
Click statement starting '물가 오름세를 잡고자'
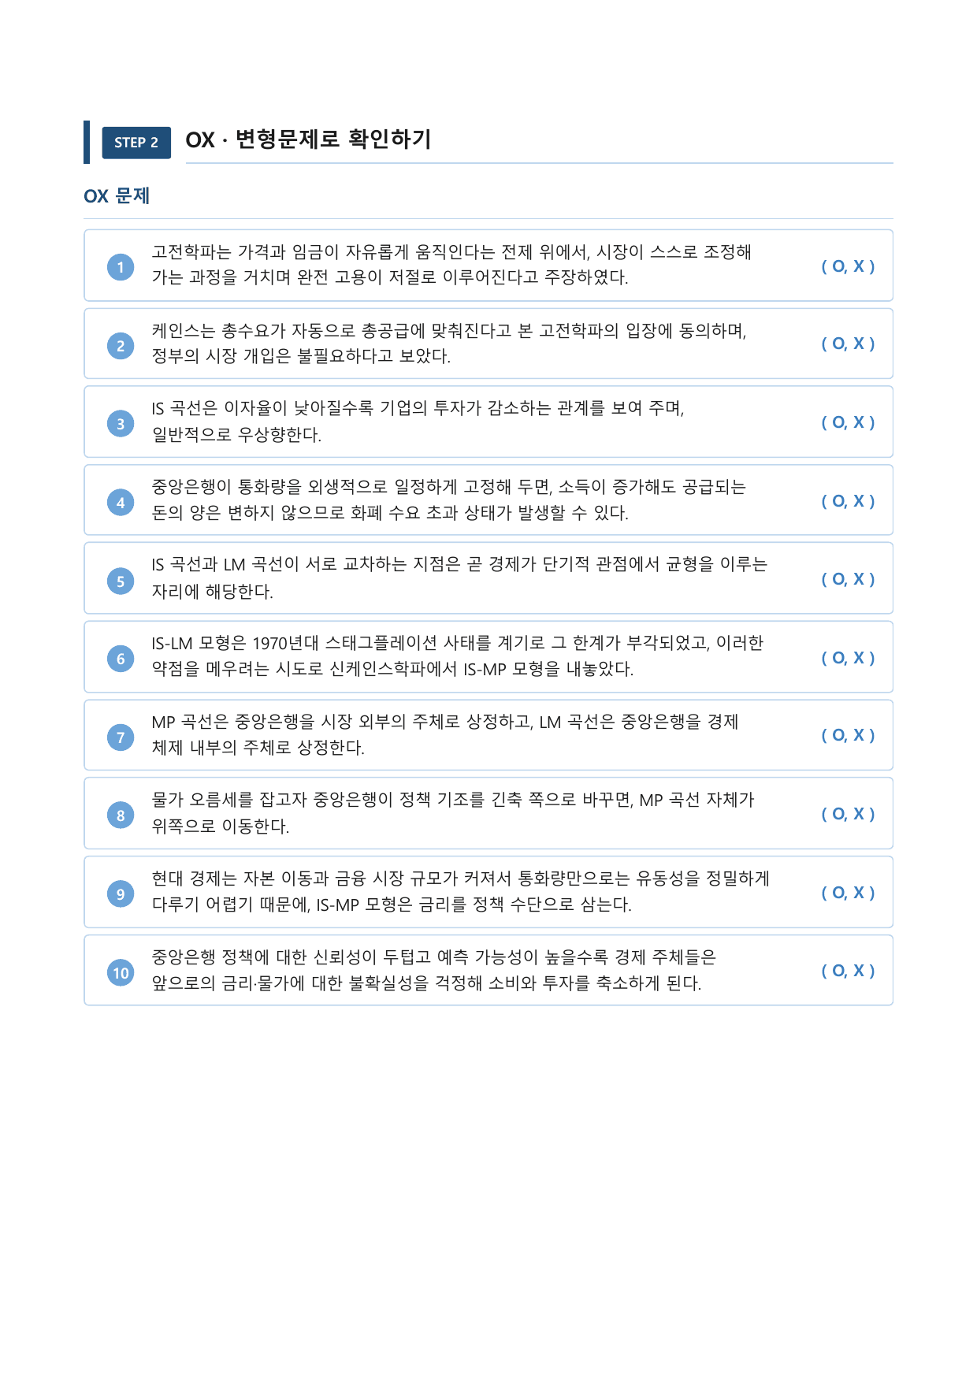(x=453, y=813)
